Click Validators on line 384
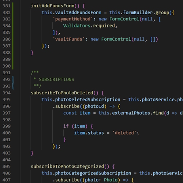The image size is (183, 183). [x=77, y=26]
